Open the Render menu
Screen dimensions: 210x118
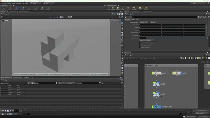point(9,3)
